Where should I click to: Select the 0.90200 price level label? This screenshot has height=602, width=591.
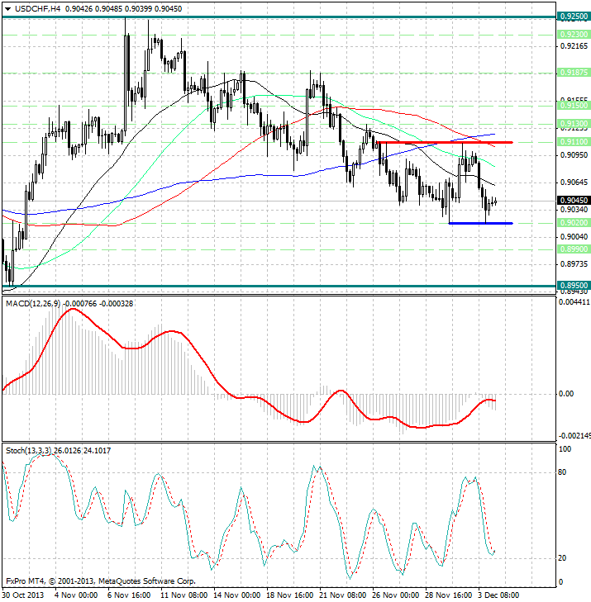pos(574,223)
